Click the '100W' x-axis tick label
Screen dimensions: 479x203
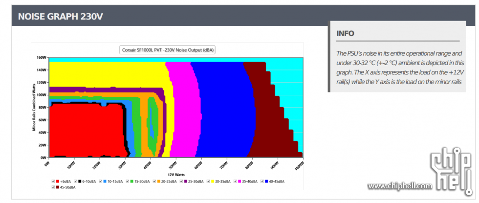pos(70,165)
